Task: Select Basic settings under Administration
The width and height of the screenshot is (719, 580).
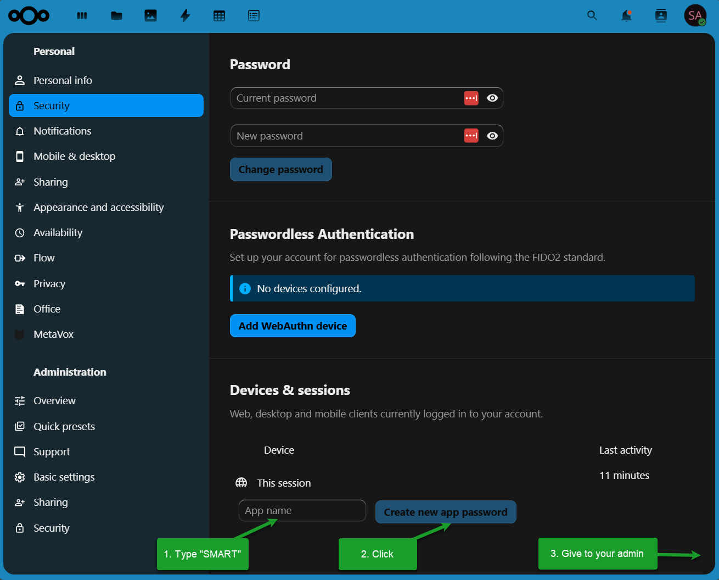Action: tap(64, 477)
